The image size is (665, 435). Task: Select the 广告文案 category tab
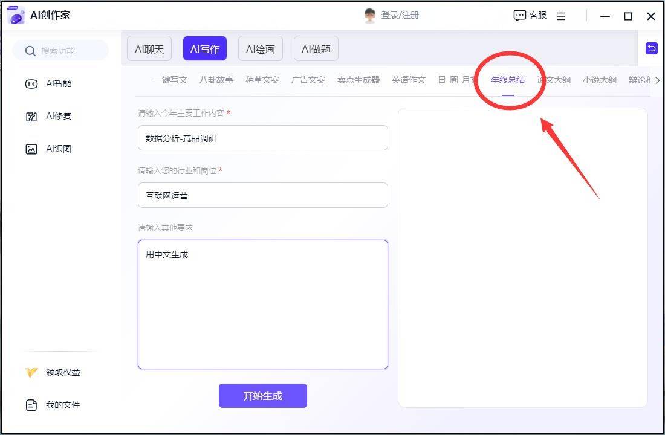point(308,80)
